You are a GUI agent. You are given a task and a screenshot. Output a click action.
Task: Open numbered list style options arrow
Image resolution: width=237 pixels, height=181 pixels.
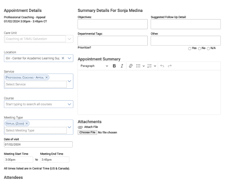point(155,66)
